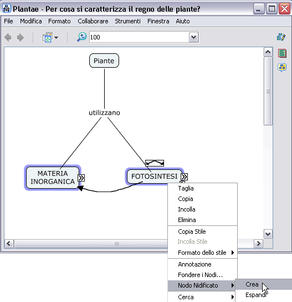This screenshot has width=292, height=302.
Task: Click the back navigation arrow icon
Action: pyautogui.click(x=8, y=37)
